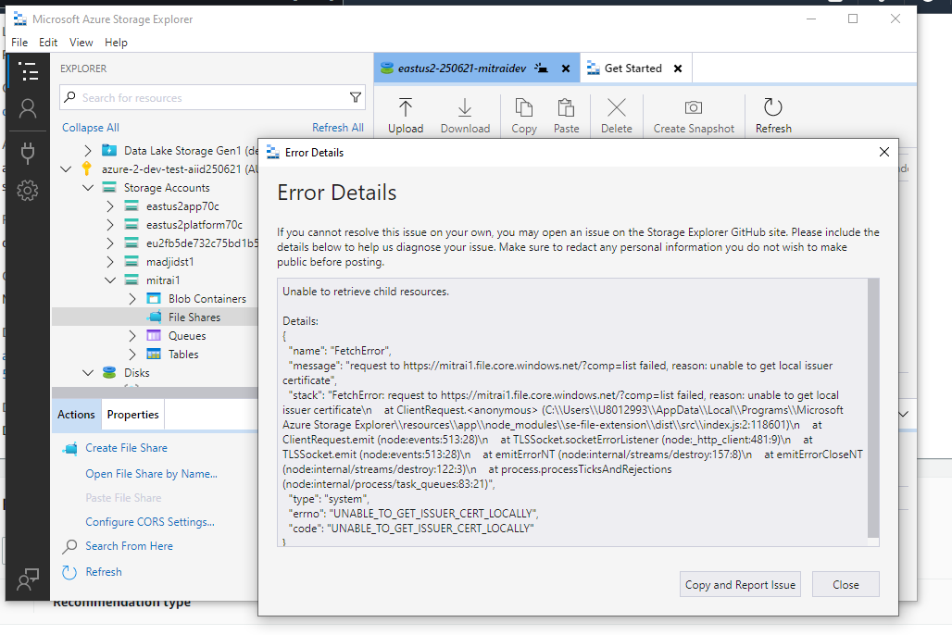This screenshot has height=635, width=952.
Task: Expand the madjidst1 storage account
Action: [110, 262]
